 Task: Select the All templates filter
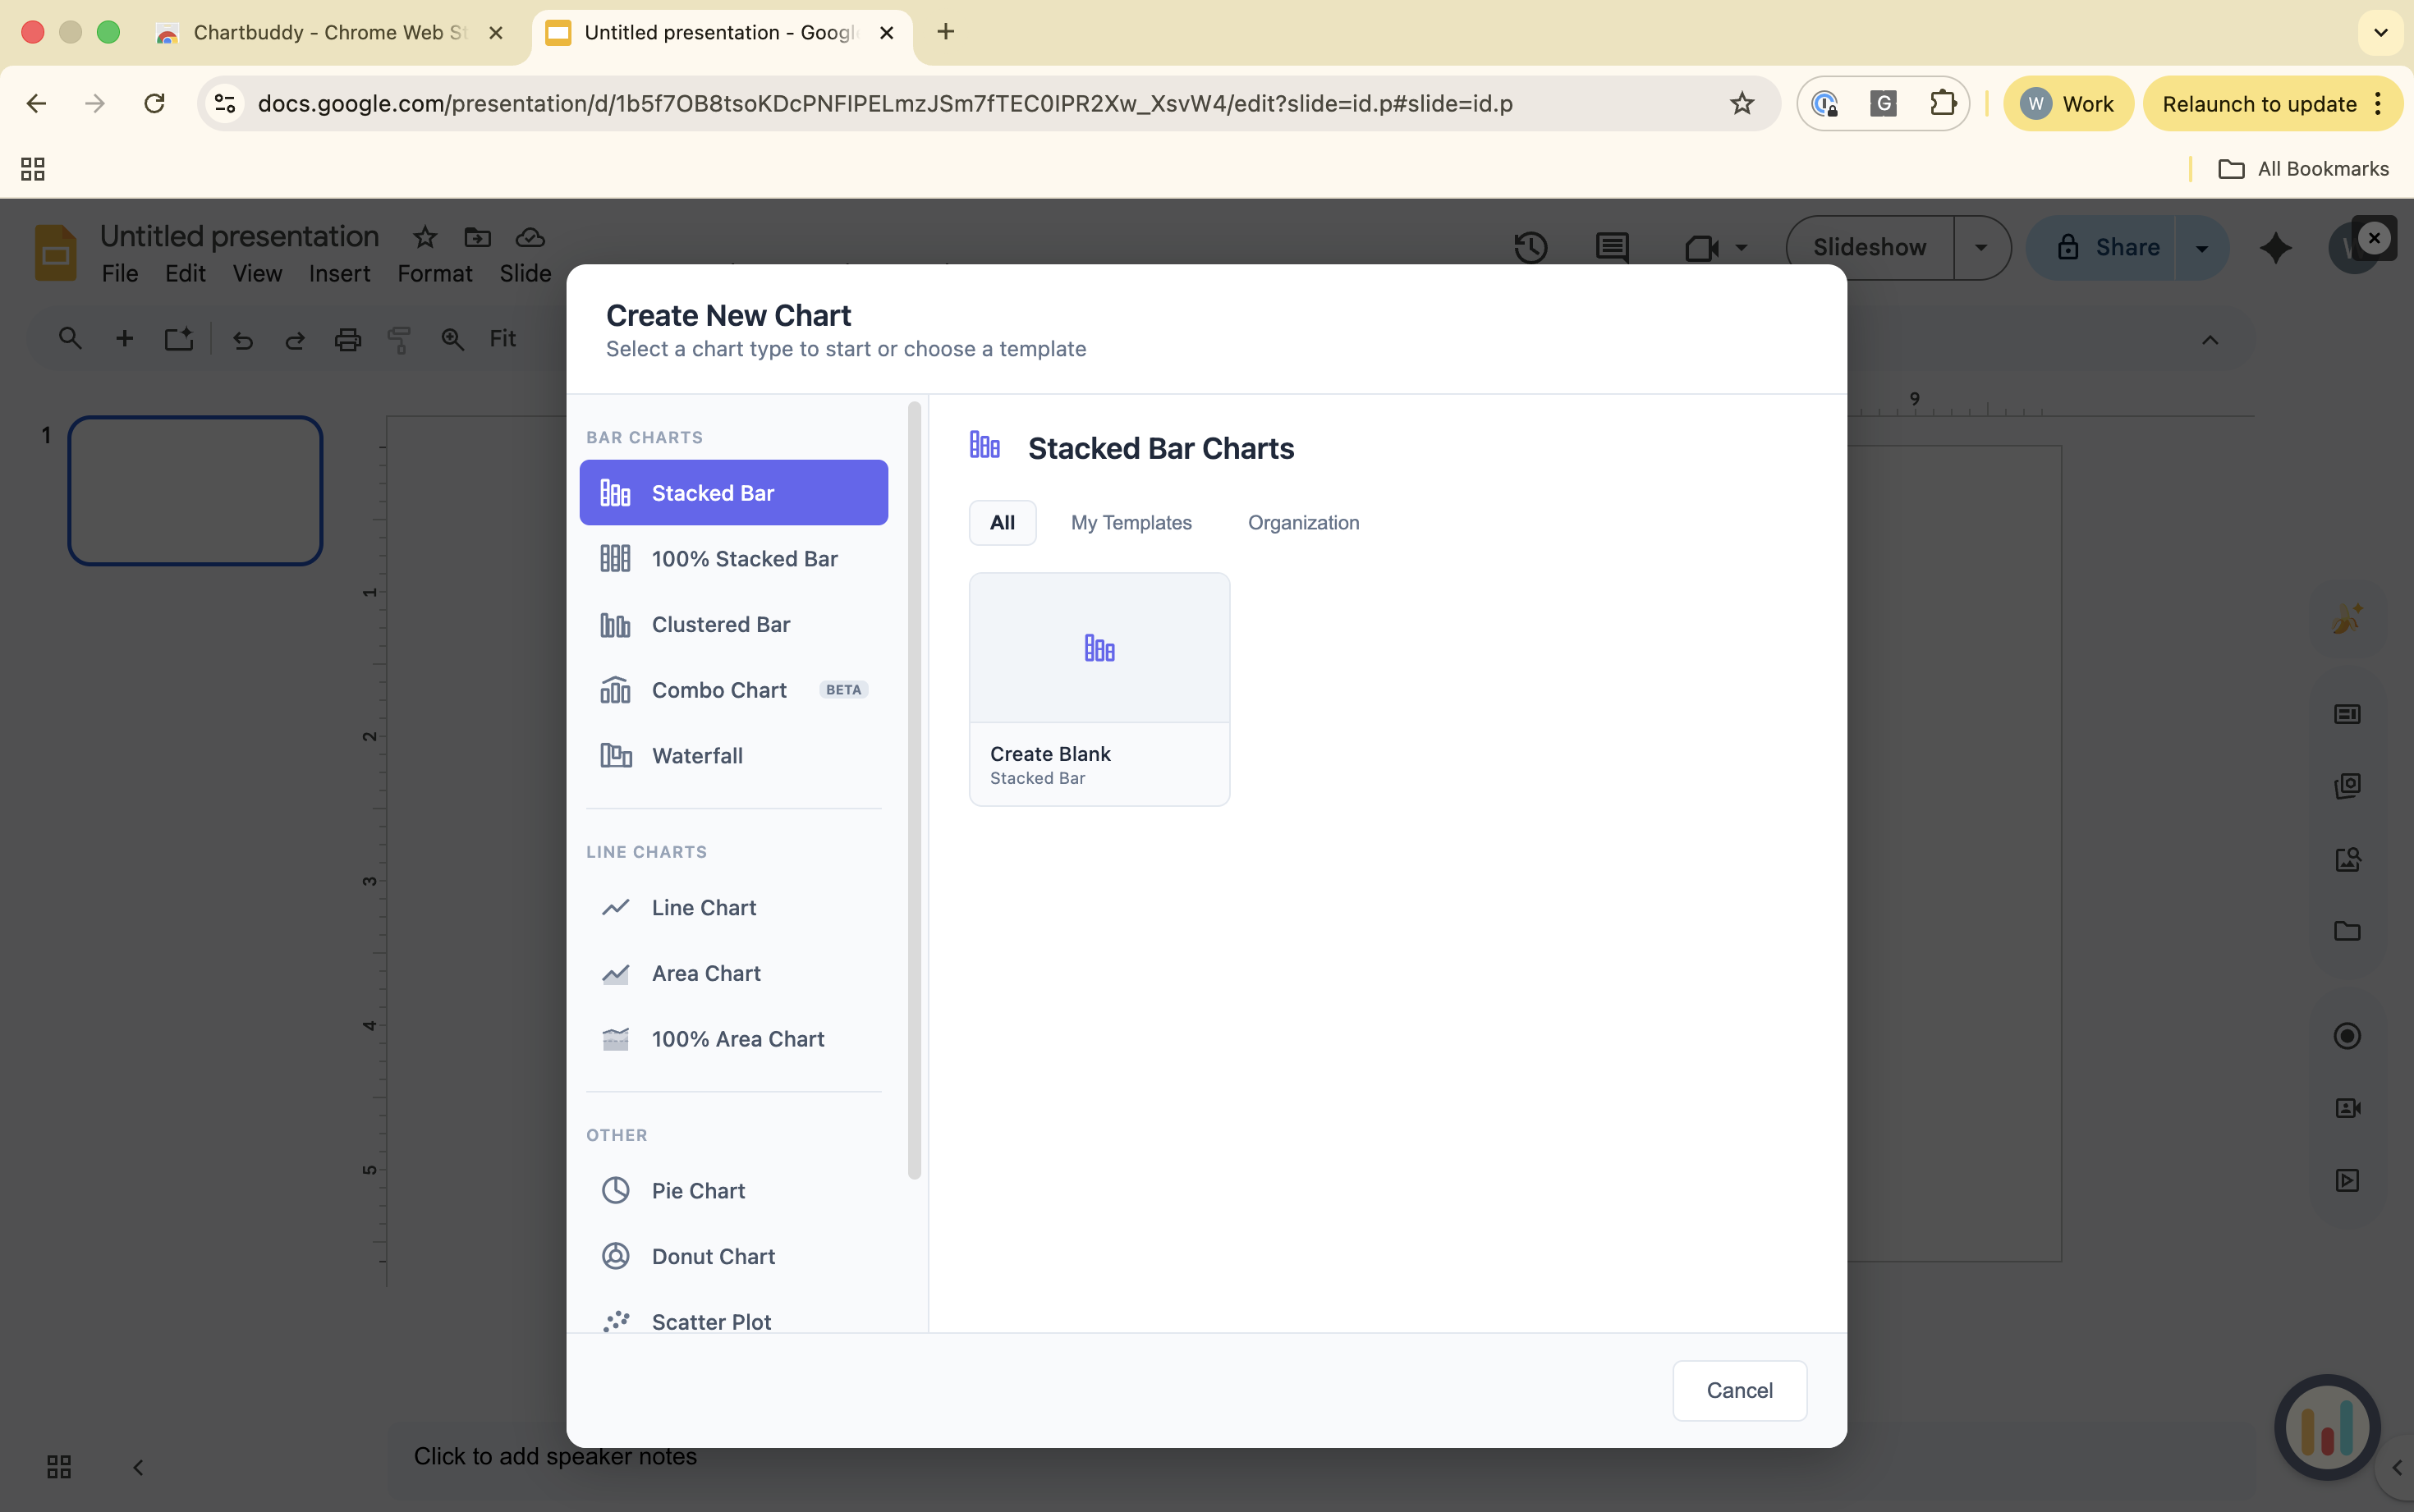coord(1002,522)
